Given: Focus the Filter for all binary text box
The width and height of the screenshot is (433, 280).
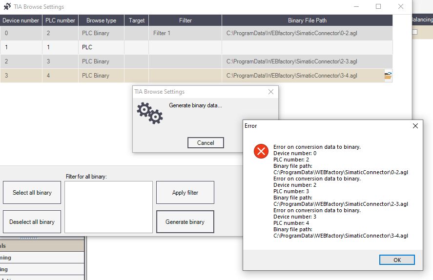Looking at the screenshot, I should (108, 207).
